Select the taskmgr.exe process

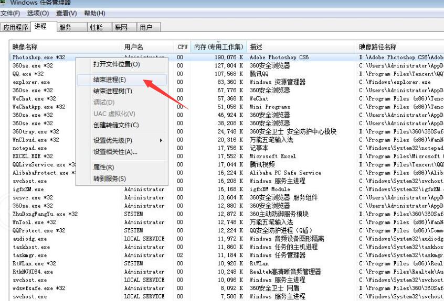click(30, 255)
